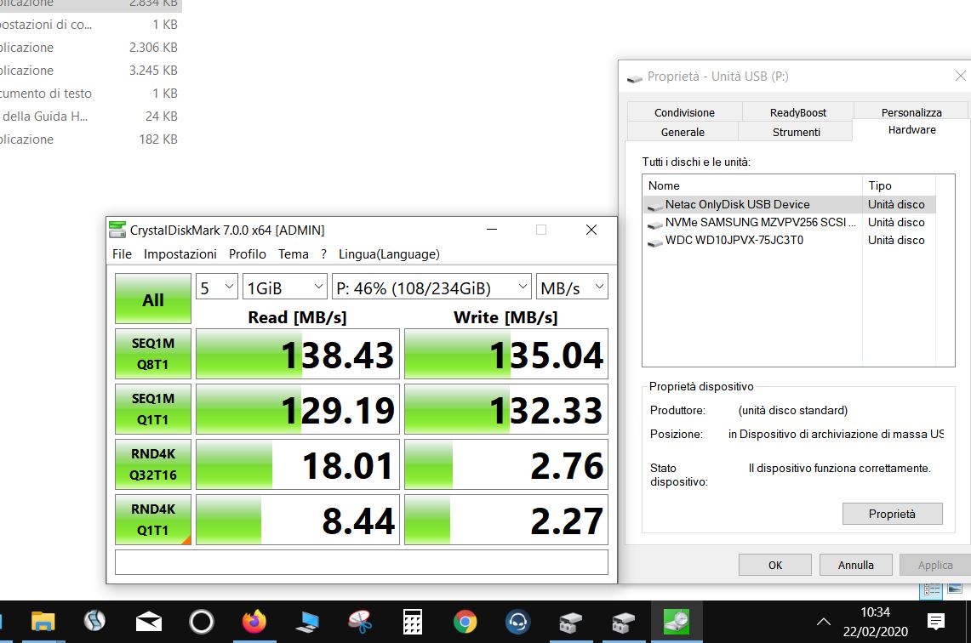Click the 24 KB Guida file row
Image resolution: width=971 pixels, height=643 pixels.
[x=90, y=116]
